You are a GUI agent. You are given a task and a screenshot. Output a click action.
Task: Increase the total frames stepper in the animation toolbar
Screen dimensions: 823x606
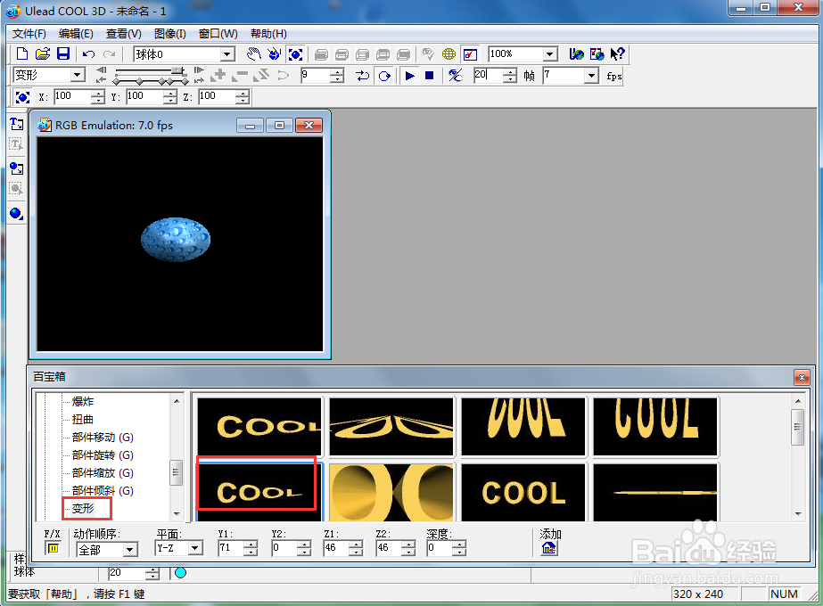(510, 72)
